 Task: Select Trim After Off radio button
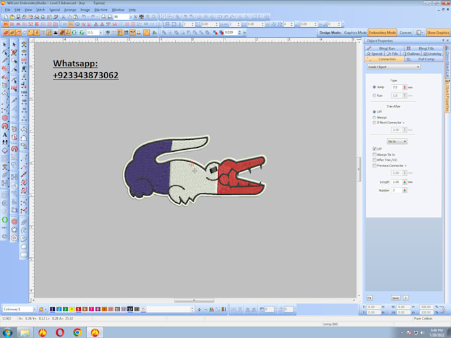(374, 112)
